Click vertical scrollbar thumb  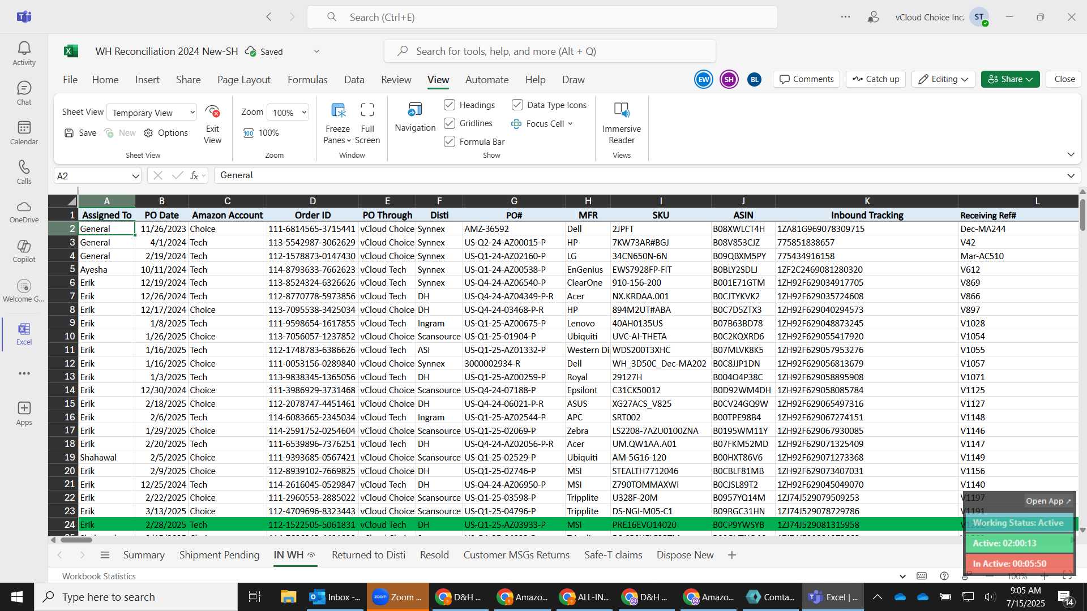click(x=1082, y=215)
